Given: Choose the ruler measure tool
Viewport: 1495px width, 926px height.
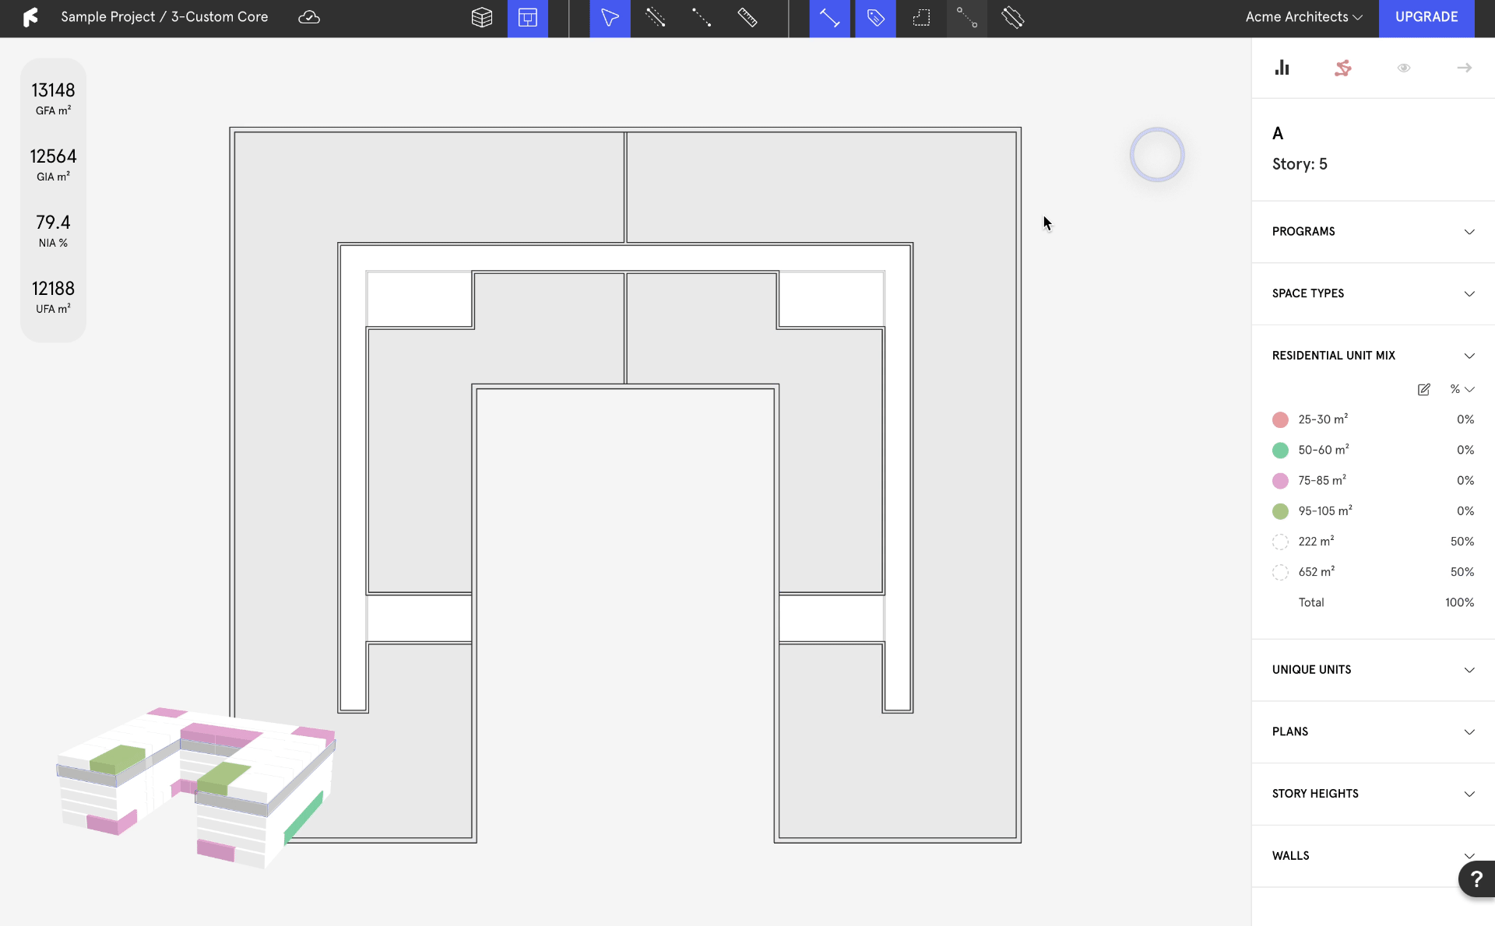Looking at the screenshot, I should coord(747,18).
